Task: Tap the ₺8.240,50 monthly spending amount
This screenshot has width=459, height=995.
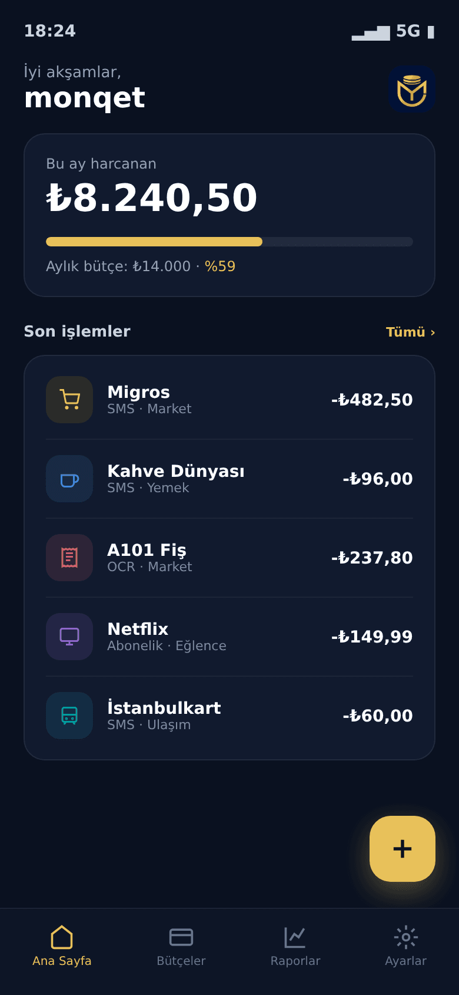Action: pyautogui.click(x=152, y=197)
